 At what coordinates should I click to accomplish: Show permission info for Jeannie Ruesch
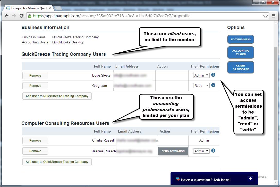[213, 151]
